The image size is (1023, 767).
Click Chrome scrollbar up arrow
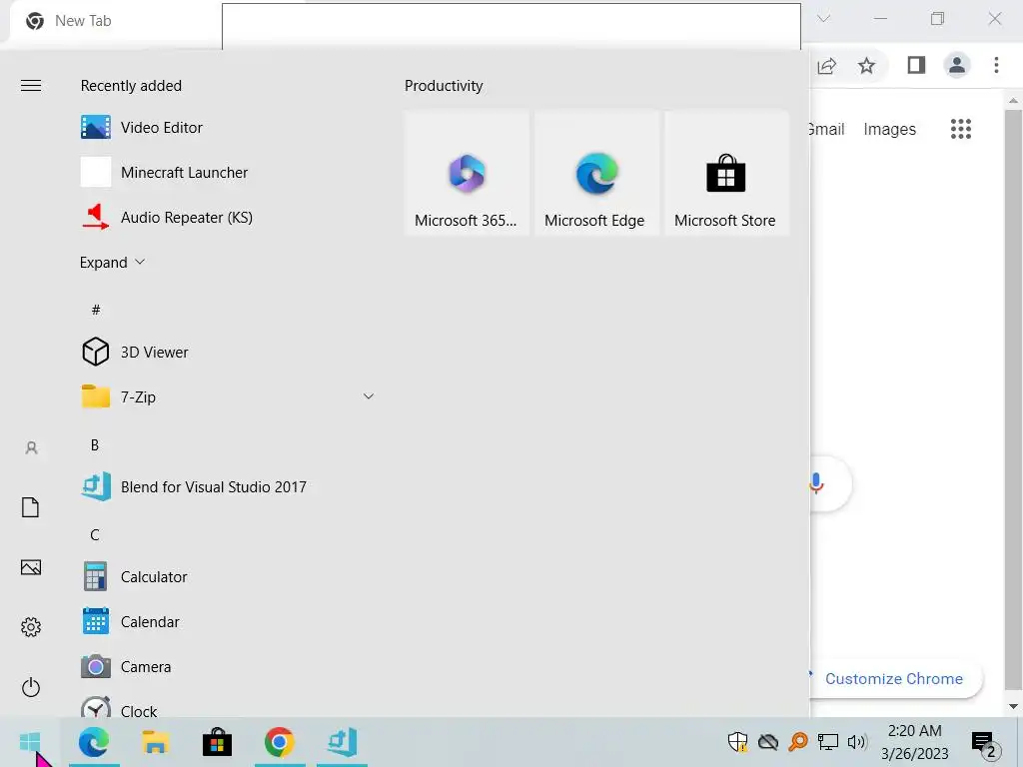click(x=1013, y=101)
